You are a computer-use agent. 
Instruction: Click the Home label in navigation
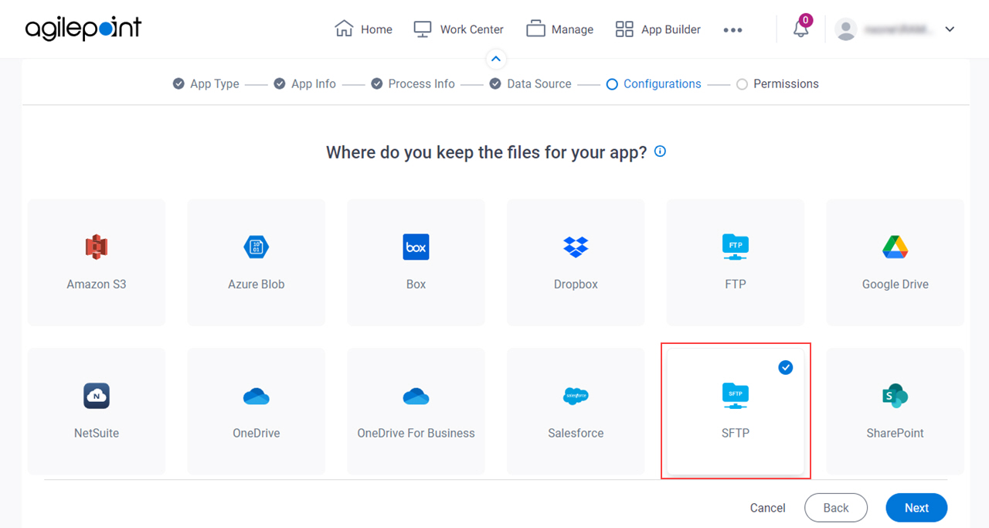click(x=376, y=29)
